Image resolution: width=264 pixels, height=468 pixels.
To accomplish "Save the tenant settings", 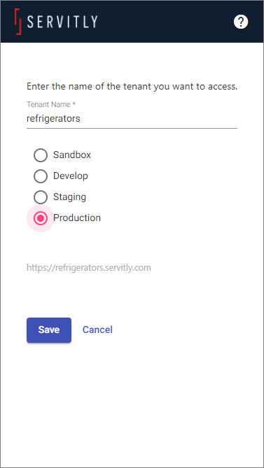I will tap(49, 329).
